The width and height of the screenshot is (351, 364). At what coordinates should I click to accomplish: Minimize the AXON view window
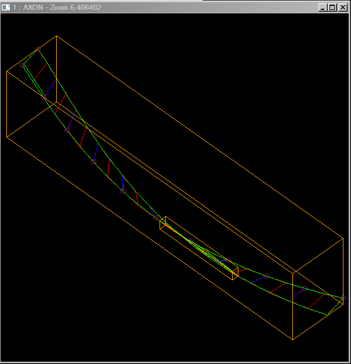coord(323,7)
